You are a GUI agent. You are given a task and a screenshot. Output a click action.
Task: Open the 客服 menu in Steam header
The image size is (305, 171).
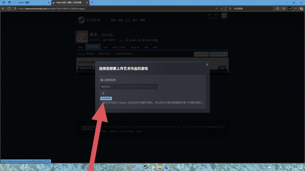pos(143,20)
